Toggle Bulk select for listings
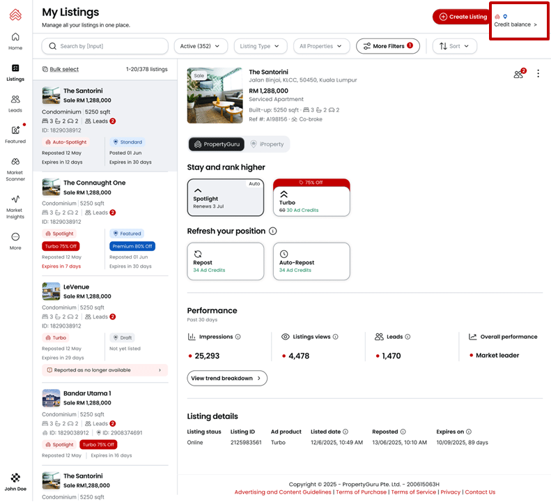The width and height of the screenshot is (551, 502). 60,69
